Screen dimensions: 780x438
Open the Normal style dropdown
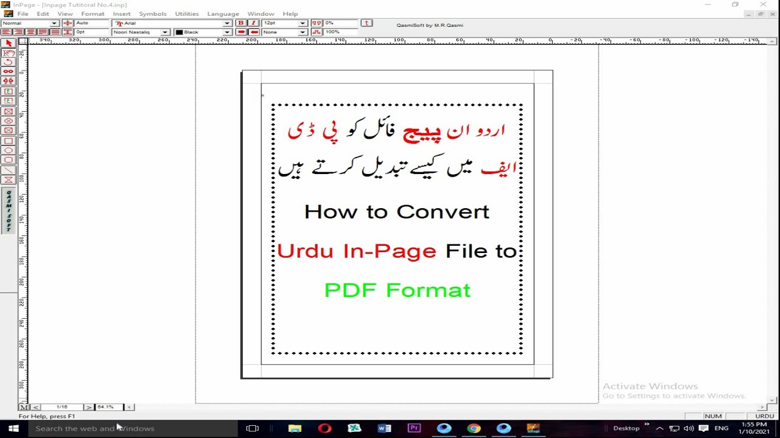coord(54,23)
